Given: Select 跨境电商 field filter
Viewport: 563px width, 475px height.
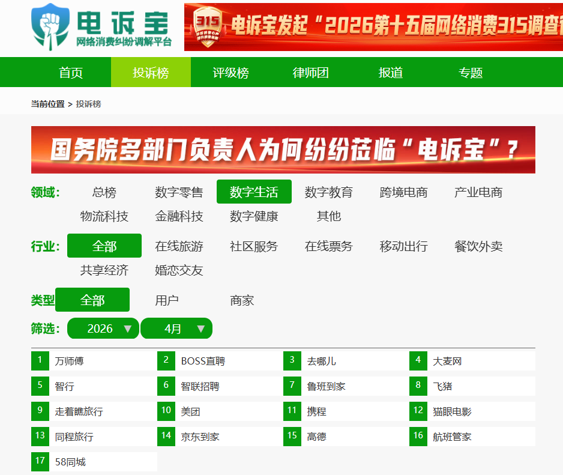Looking at the screenshot, I should point(403,192).
